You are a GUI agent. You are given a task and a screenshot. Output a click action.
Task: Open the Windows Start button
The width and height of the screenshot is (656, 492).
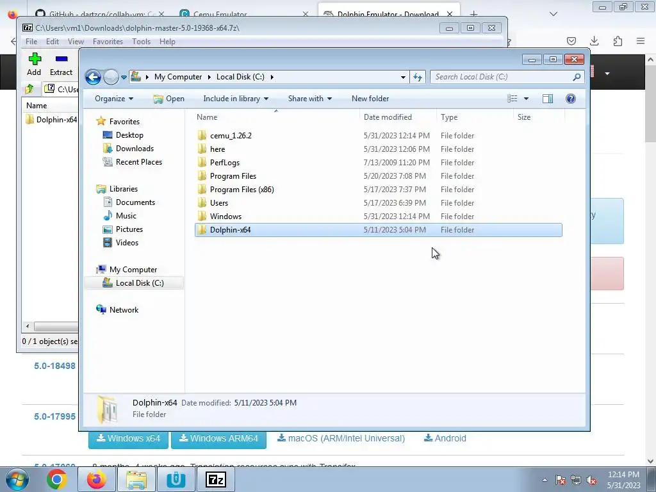click(17, 479)
